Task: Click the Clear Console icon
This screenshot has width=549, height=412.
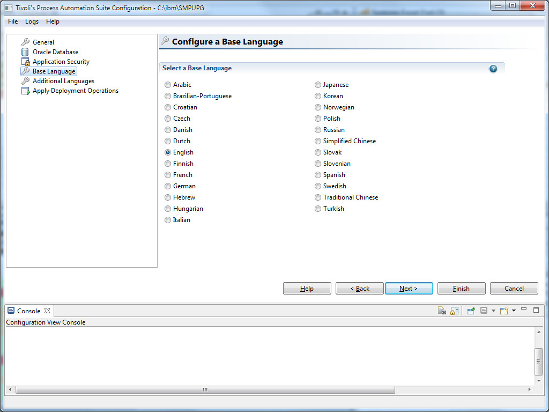Action: [442, 311]
